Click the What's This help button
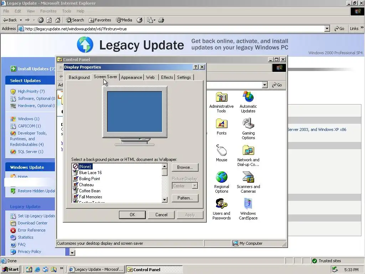 (196, 67)
